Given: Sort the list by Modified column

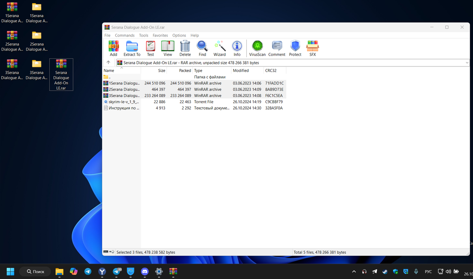Looking at the screenshot, I should pos(248,71).
